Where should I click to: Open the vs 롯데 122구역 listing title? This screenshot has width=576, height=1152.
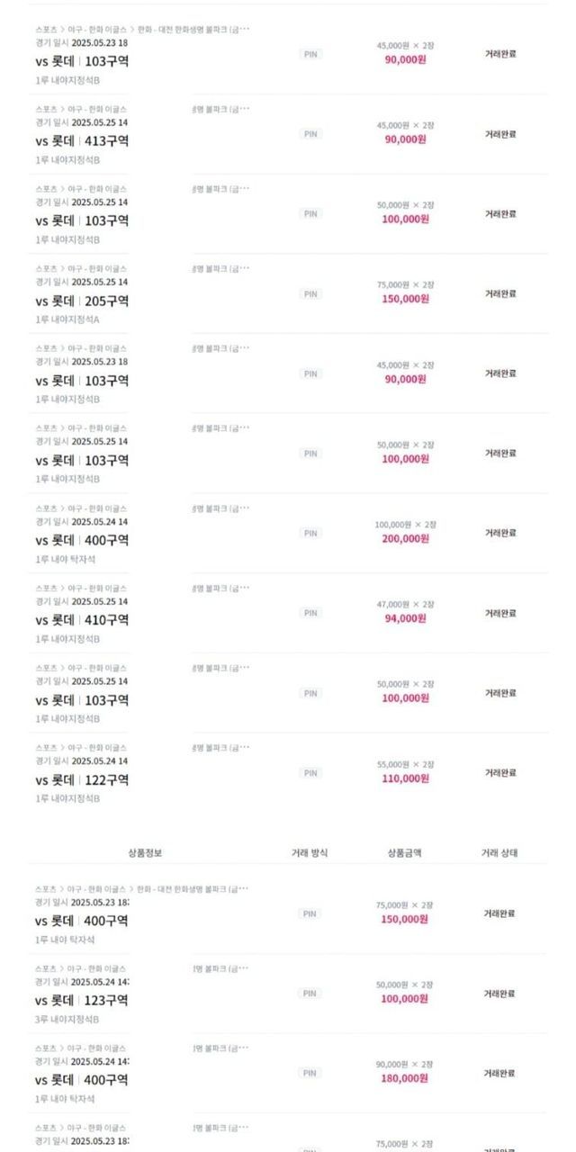click(x=82, y=780)
